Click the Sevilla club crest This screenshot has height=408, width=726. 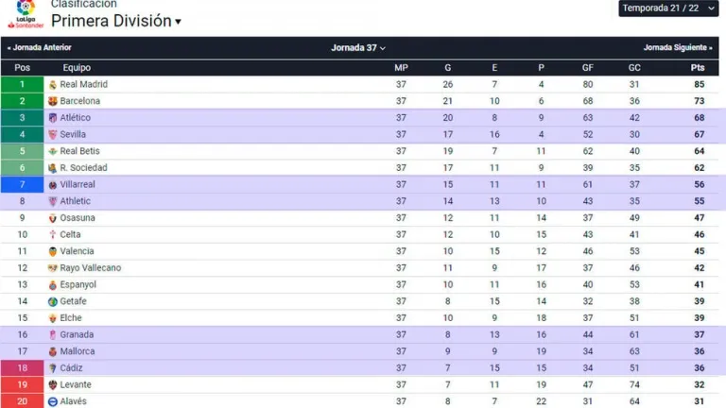[x=53, y=134]
